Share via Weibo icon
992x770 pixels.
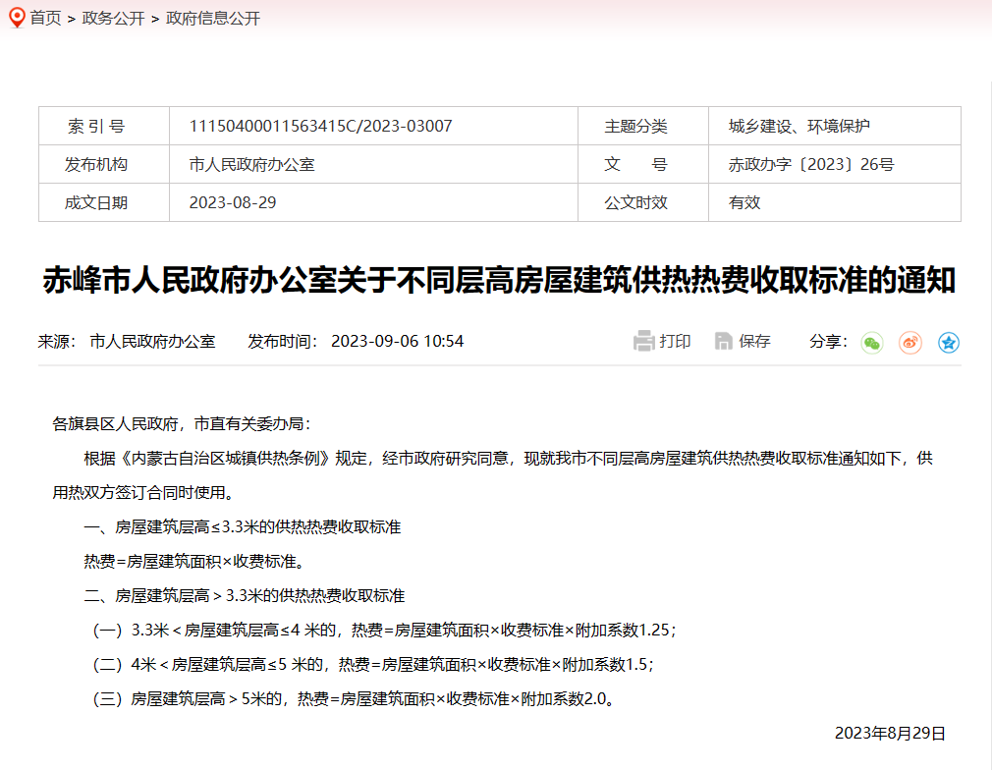coord(910,343)
